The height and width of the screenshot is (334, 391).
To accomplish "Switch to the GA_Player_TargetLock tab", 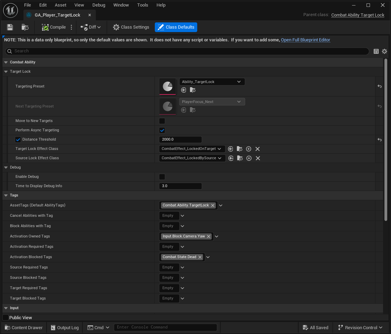I will (57, 15).
